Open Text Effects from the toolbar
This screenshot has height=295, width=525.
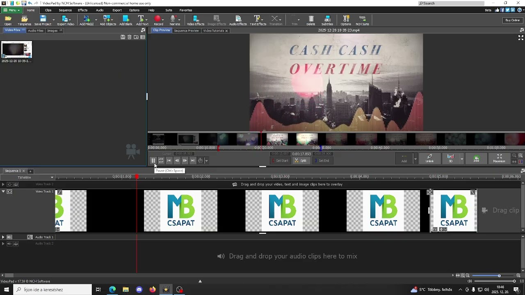click(x=258, y=20)
